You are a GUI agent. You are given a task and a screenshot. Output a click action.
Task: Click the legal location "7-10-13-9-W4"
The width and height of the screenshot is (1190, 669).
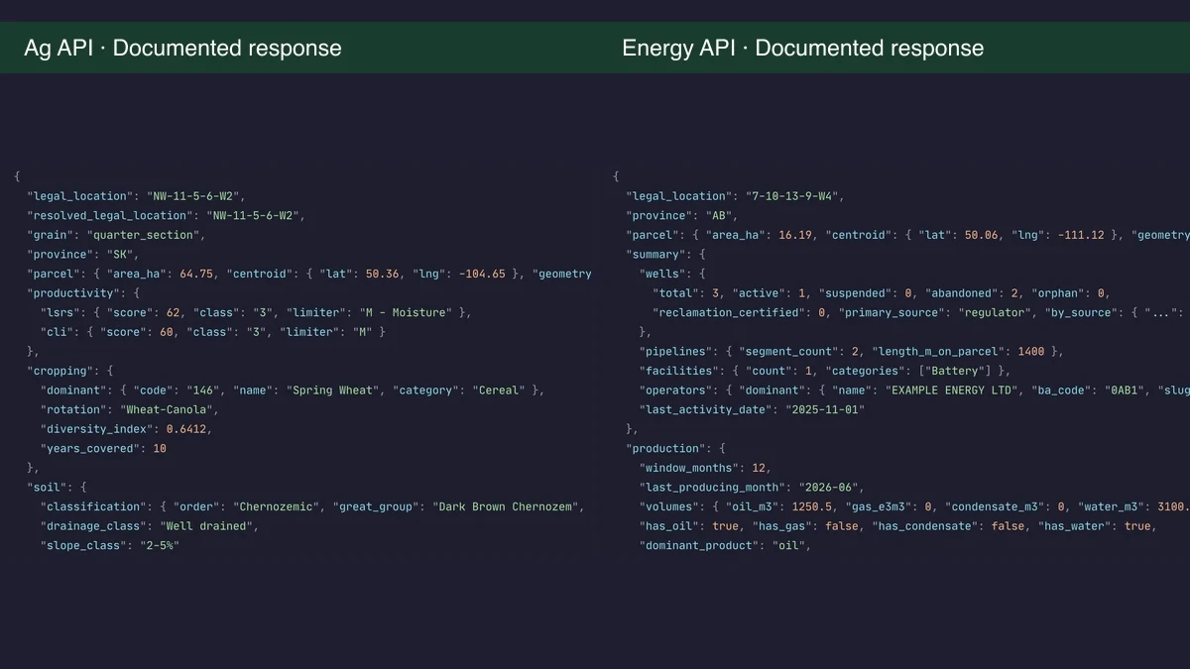pos(791,196)
